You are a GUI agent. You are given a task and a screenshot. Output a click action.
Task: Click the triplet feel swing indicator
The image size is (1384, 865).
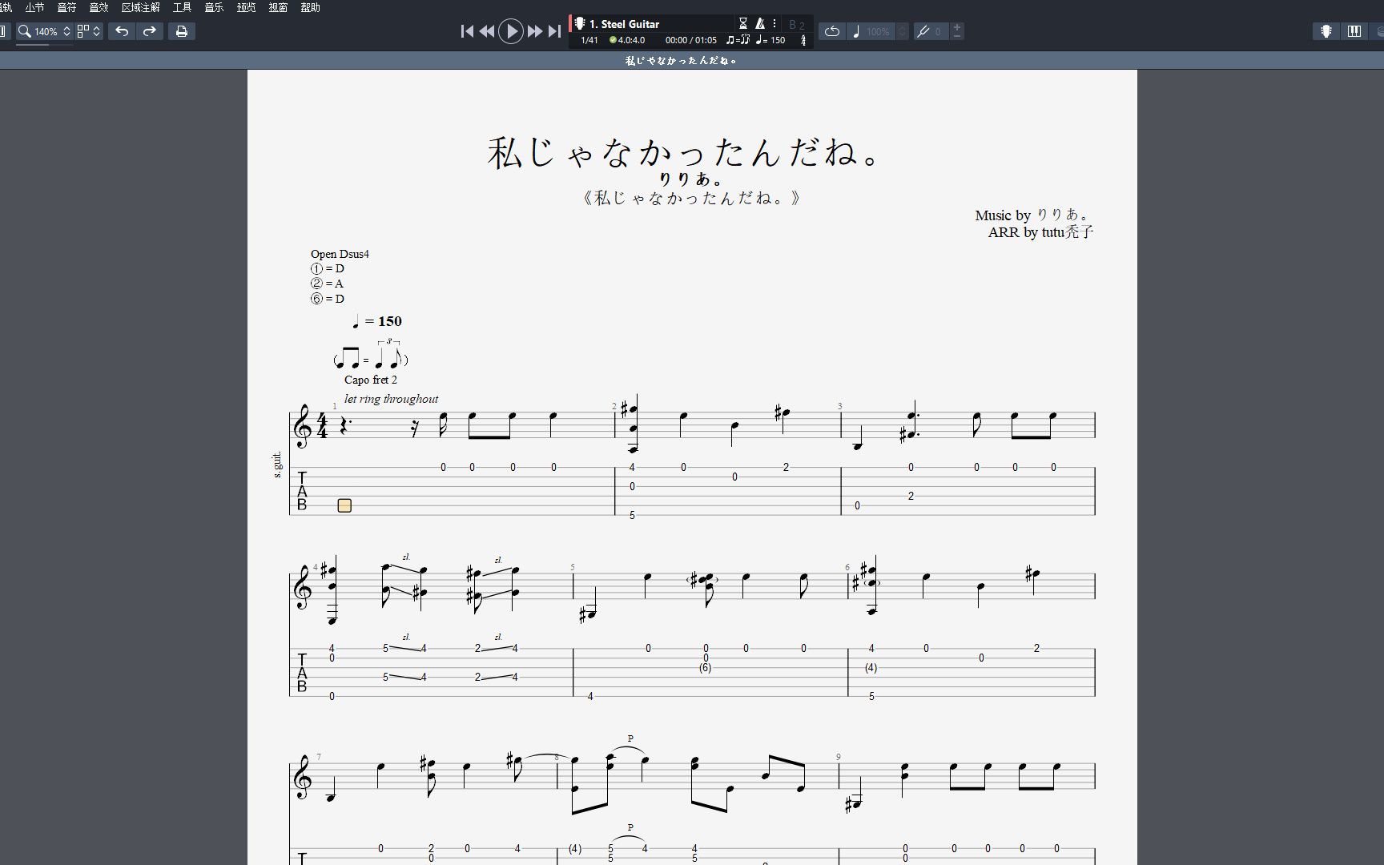[x=738, y=40]
